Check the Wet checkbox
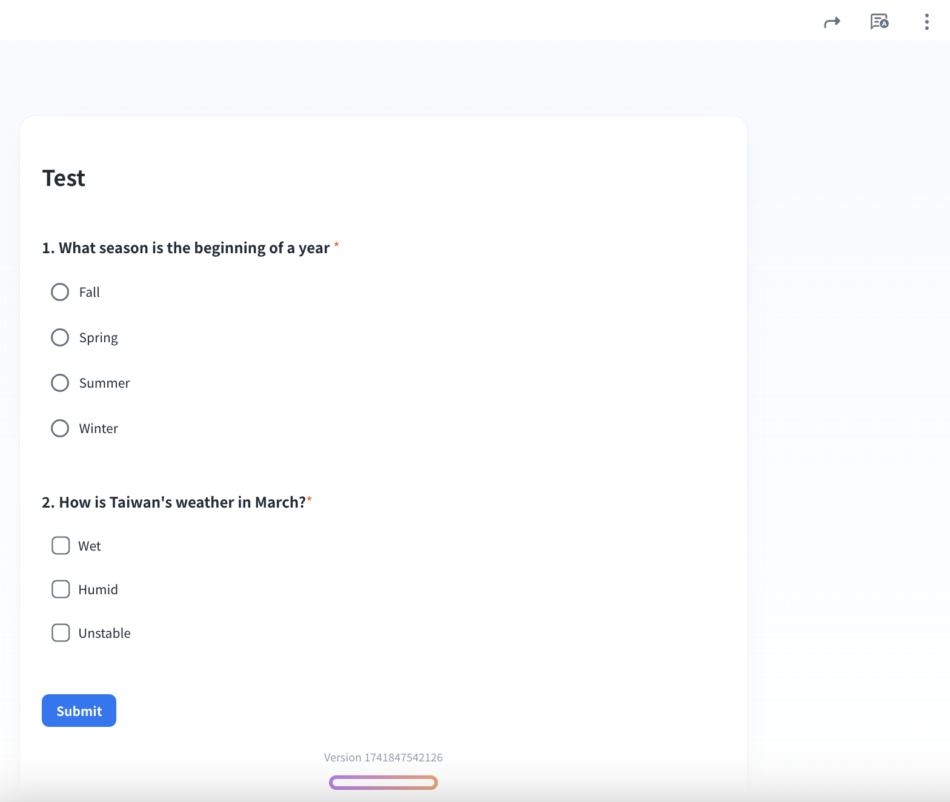The image size is (950, 802). tap(61, 546)
